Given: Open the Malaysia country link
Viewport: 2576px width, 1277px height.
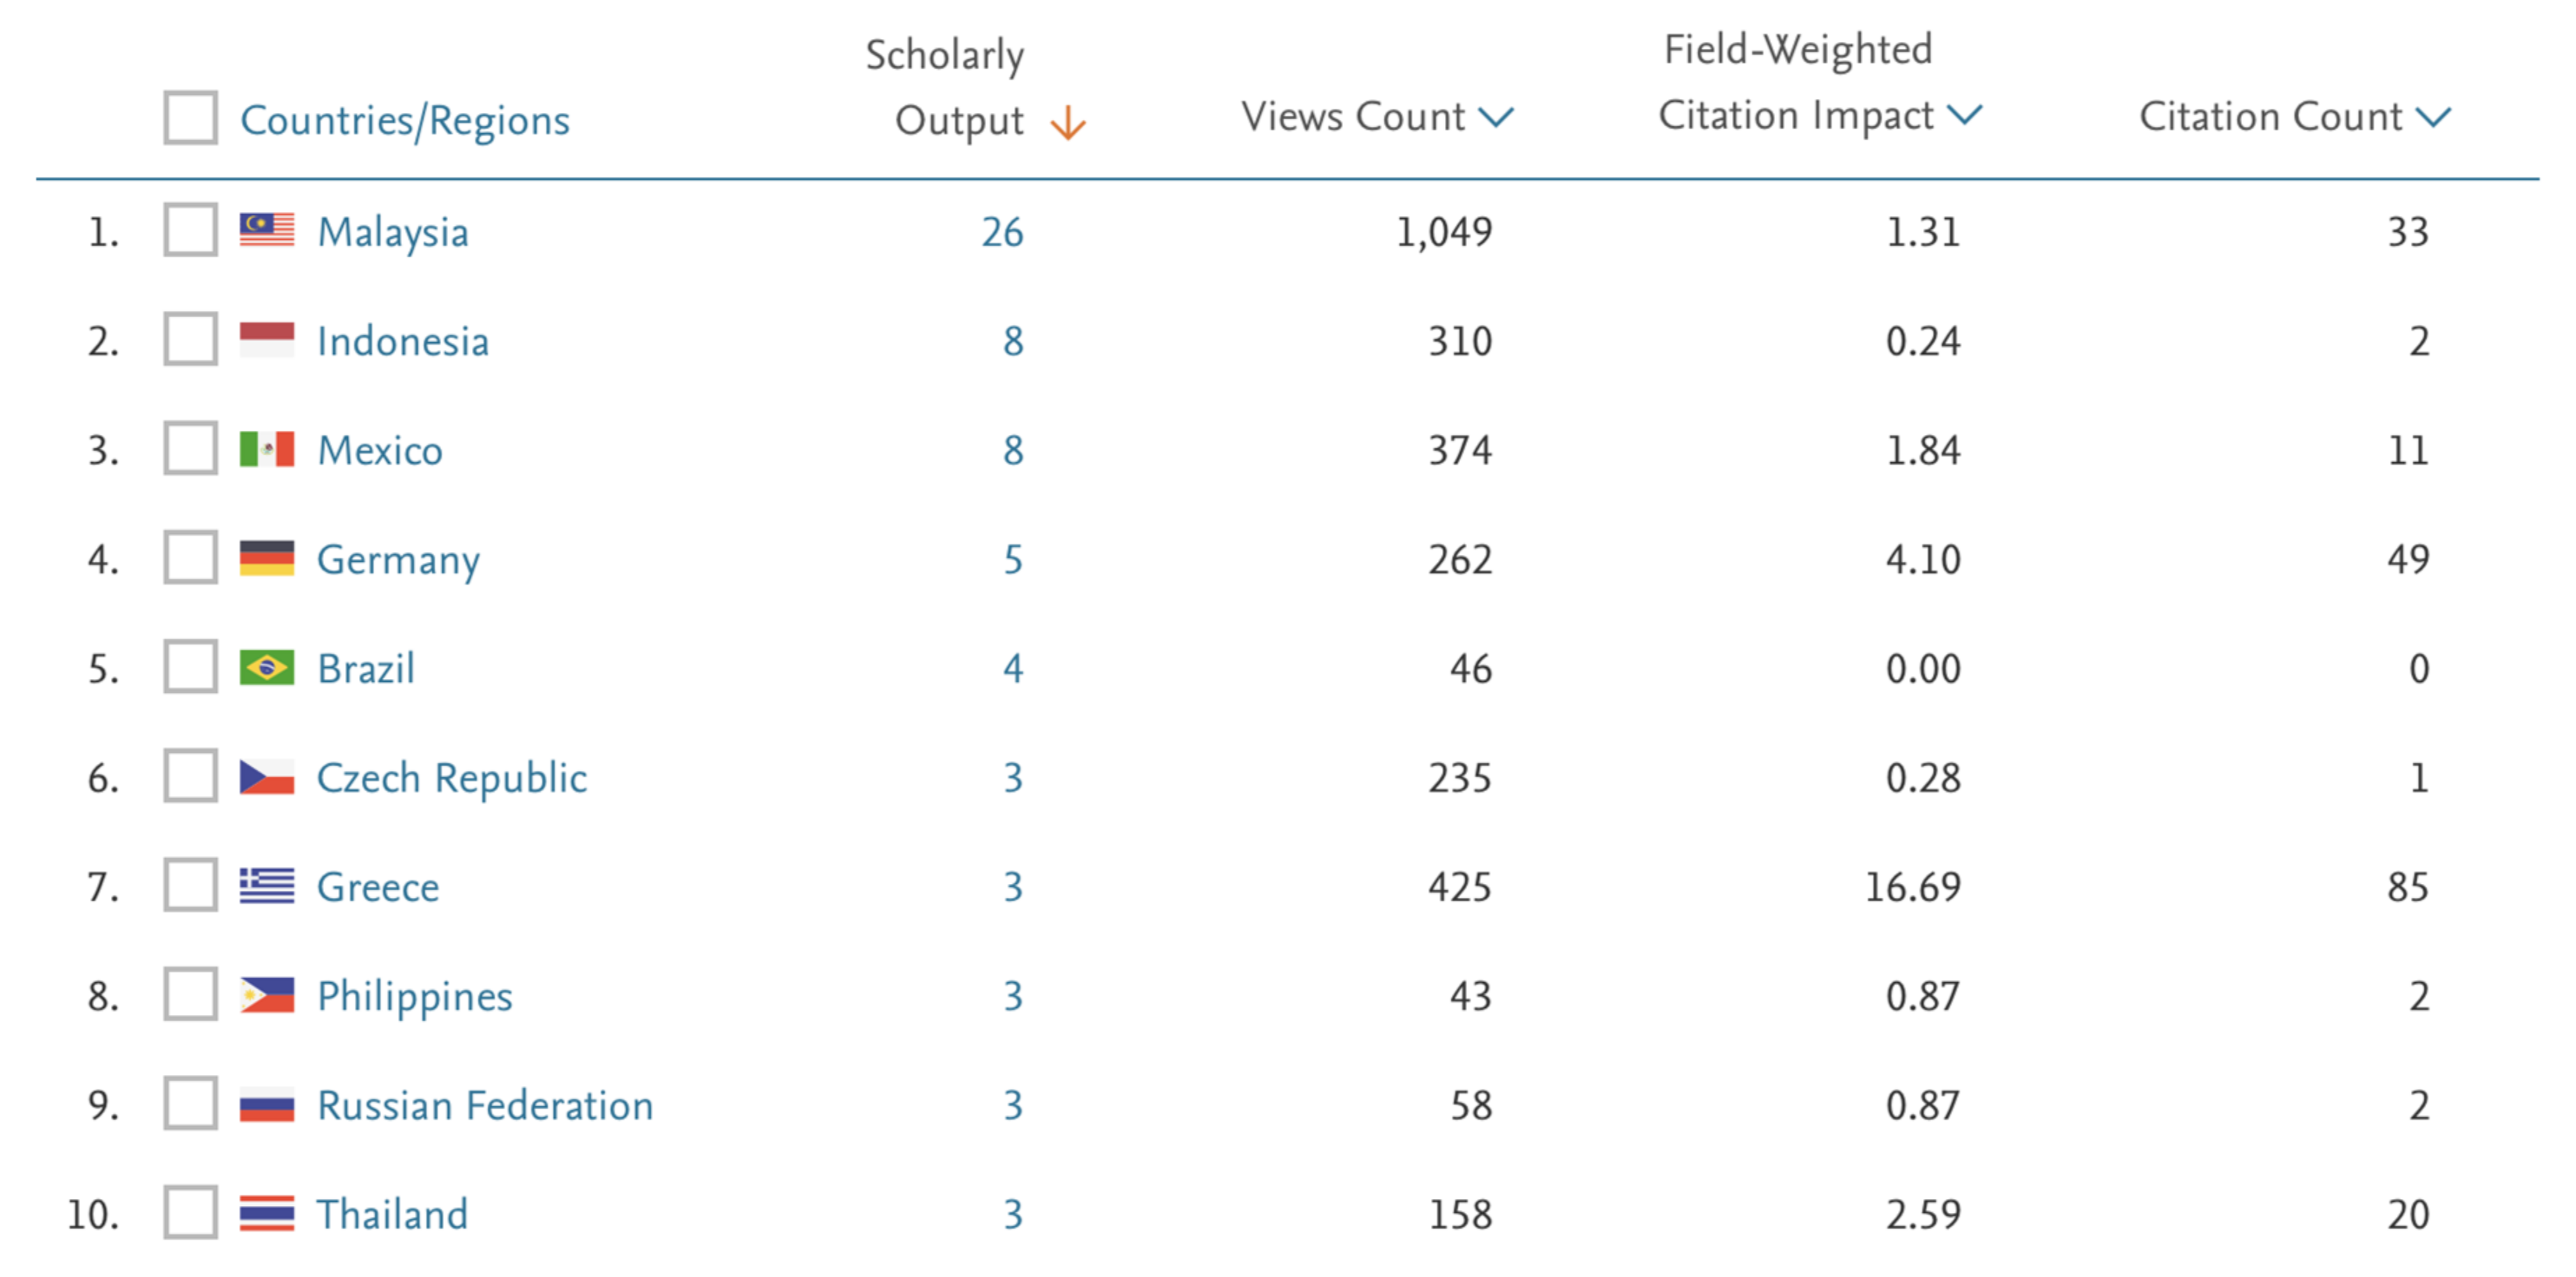Looking at the screenshot, I should pyautogui.click(x=393, y=232).
